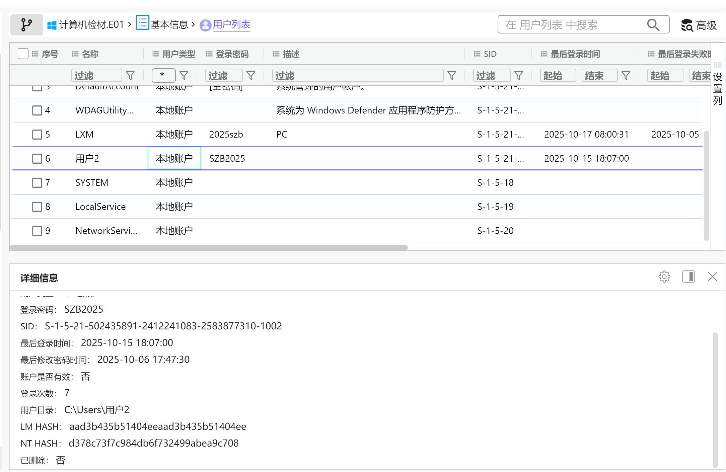The image size is (726, 472).
Task: Click the filter funnel for SID column
Action: point(518,75)
